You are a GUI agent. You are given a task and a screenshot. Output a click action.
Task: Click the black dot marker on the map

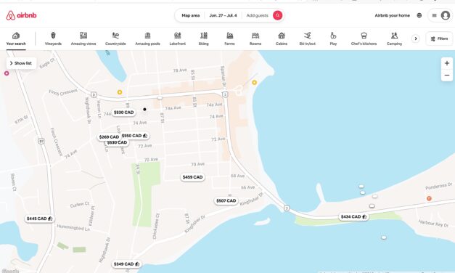coord(144,109)
